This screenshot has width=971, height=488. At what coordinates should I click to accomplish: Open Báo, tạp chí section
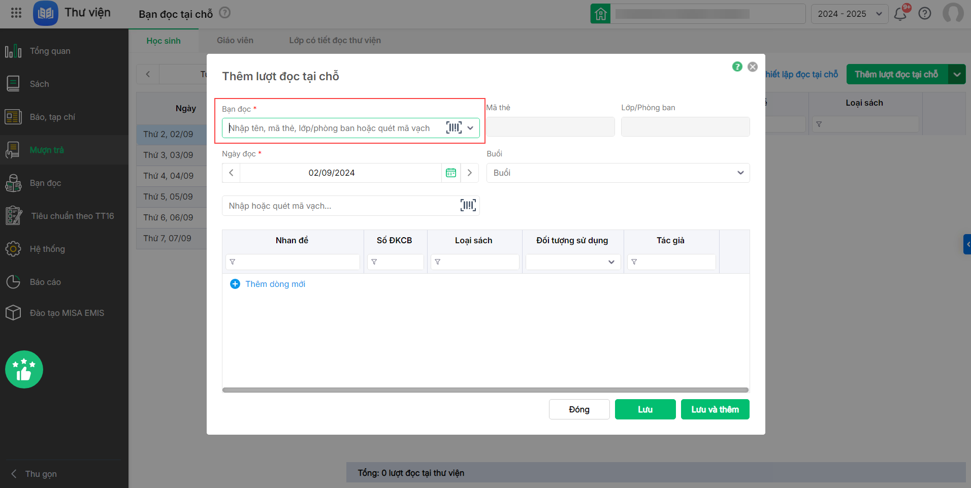click(x=64, y=117)
